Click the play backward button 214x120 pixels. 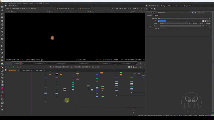(x=67, y=67)
